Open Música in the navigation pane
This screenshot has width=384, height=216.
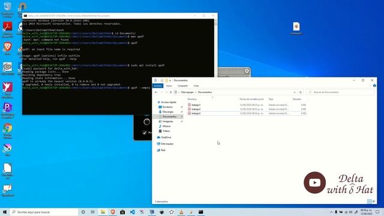167,126
